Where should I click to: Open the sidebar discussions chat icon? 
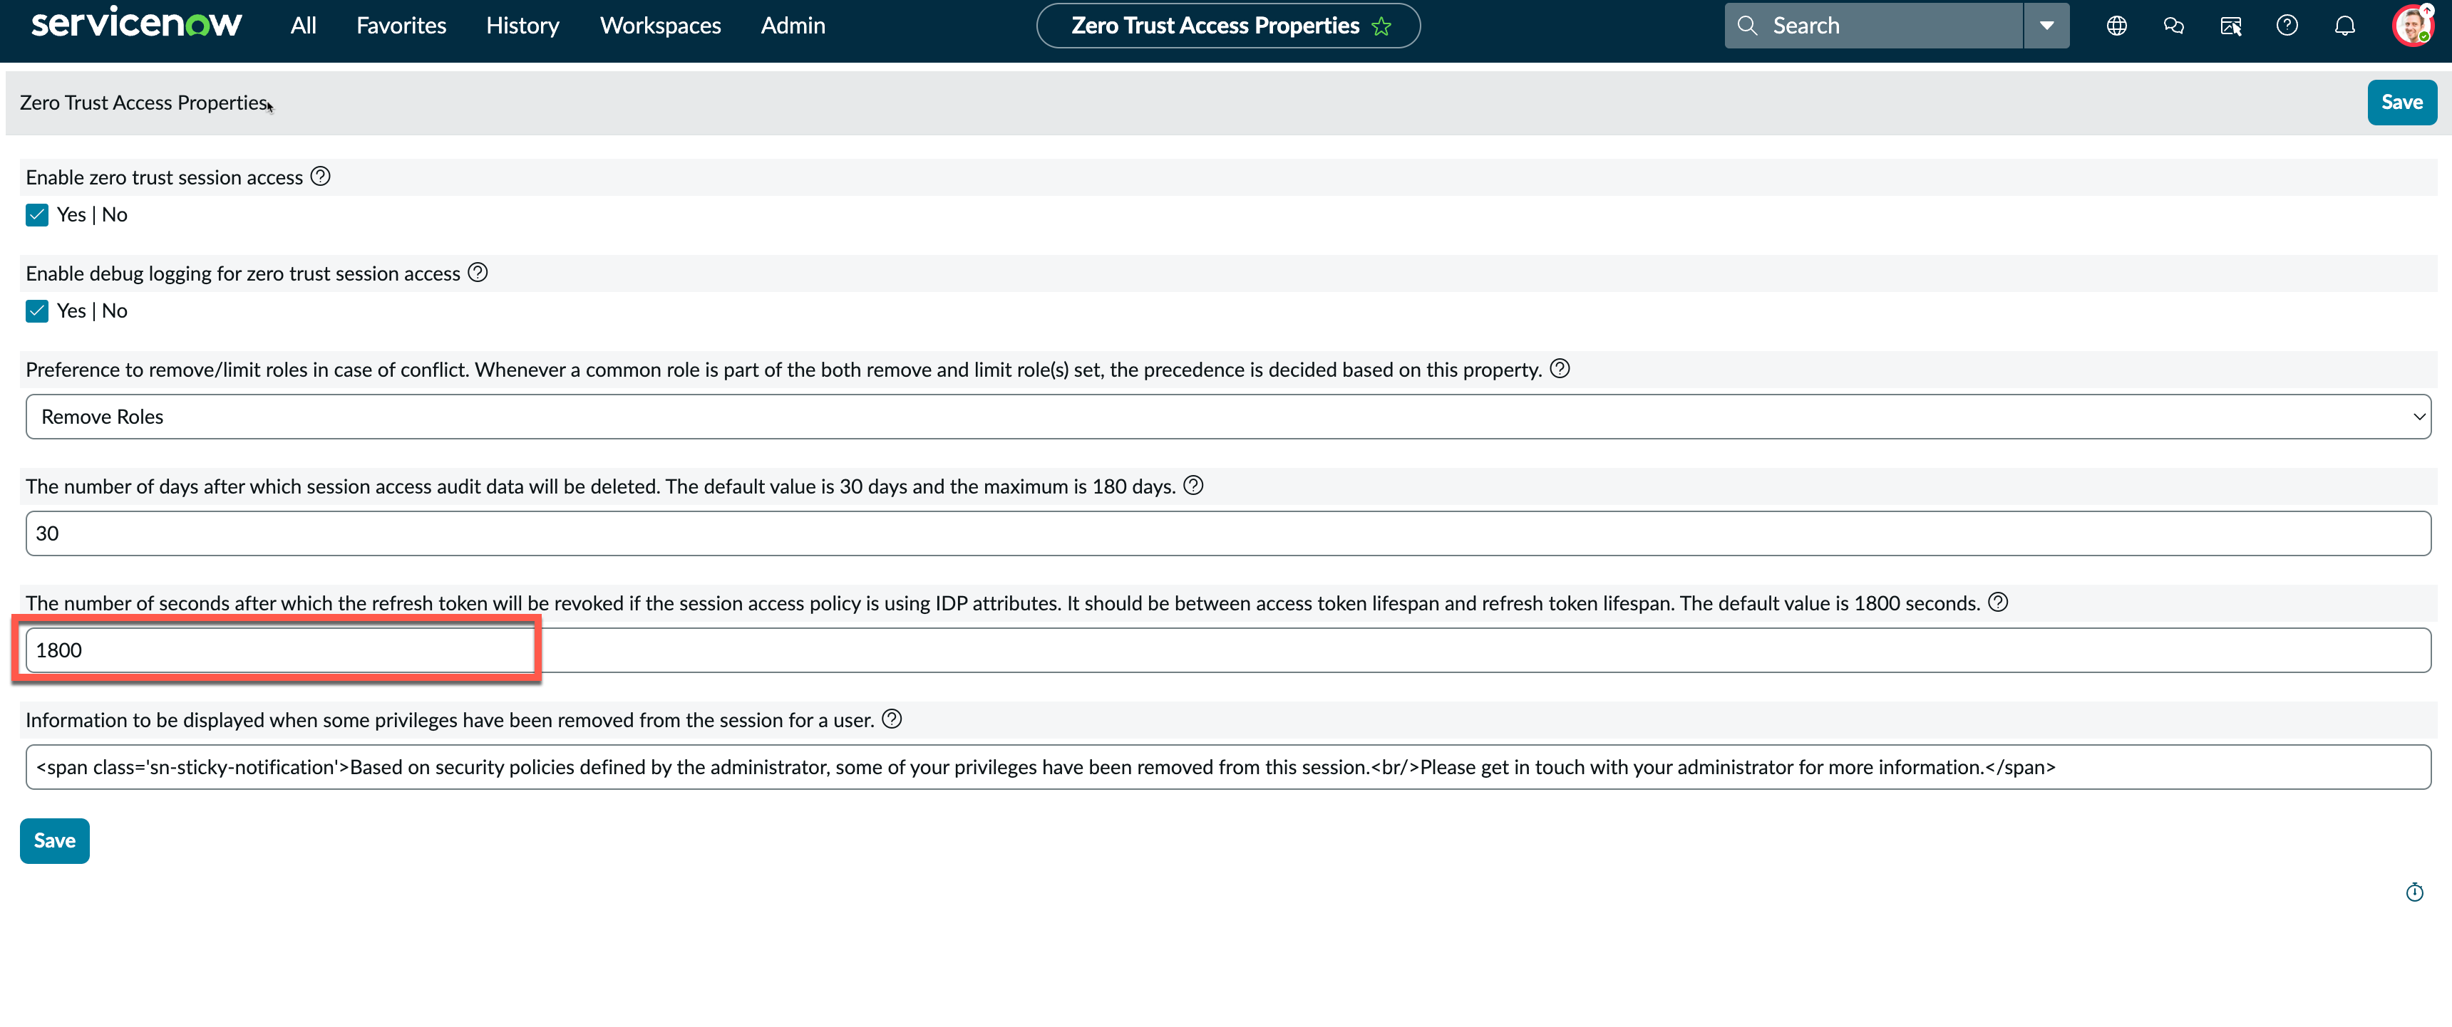pyautogui.click(x=2173, y=26)
